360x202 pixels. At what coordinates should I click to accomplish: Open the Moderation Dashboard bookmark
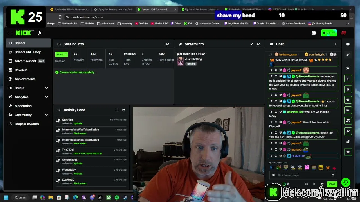[x=208, y=24]
